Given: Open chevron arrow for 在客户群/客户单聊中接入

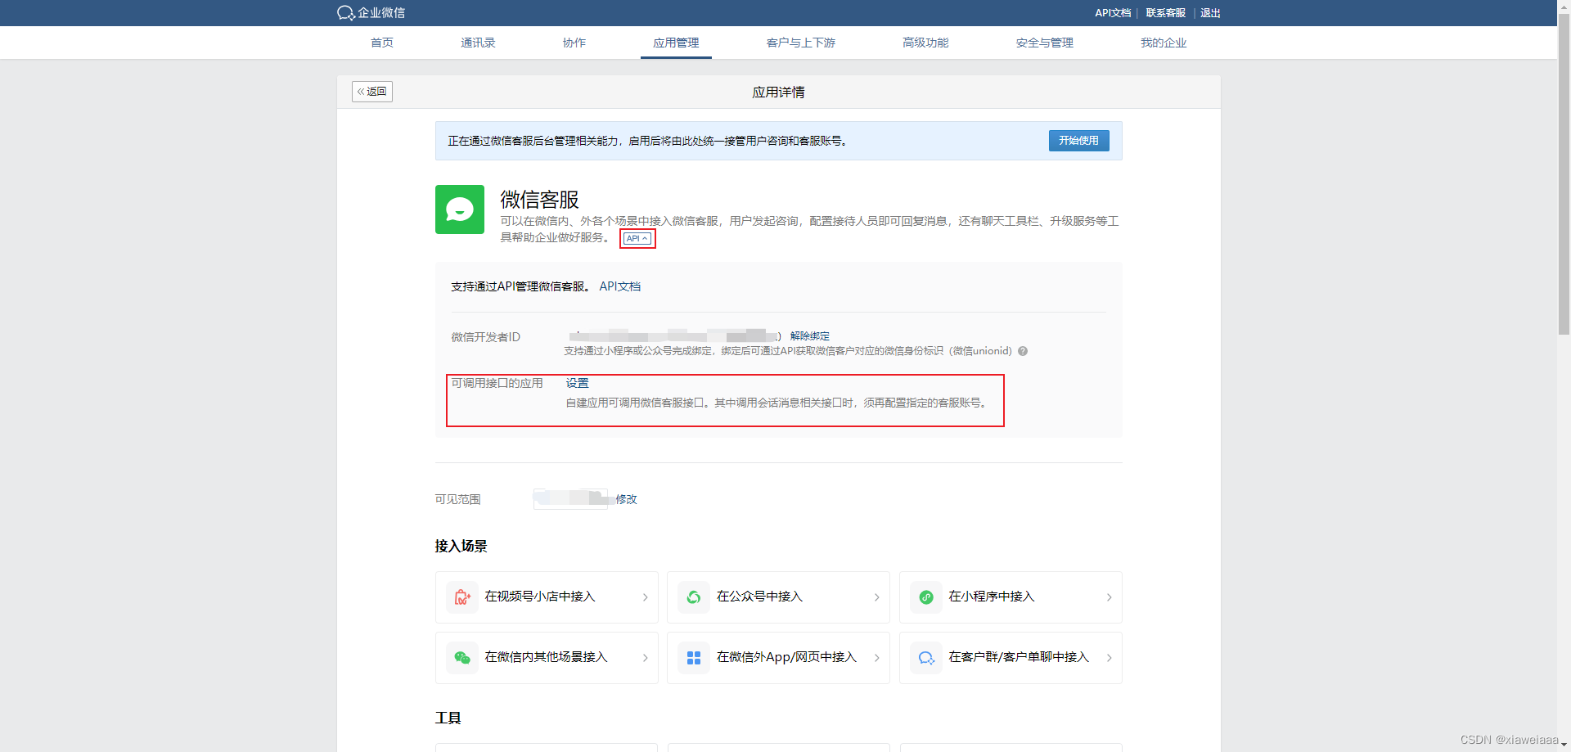Looking at the screenshot, I should coord(1109,658).
